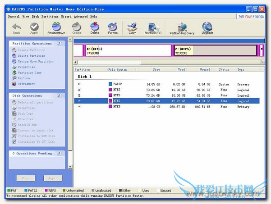
Task: Choose Defragment in Partition Operations
Action: coord(26,84)
